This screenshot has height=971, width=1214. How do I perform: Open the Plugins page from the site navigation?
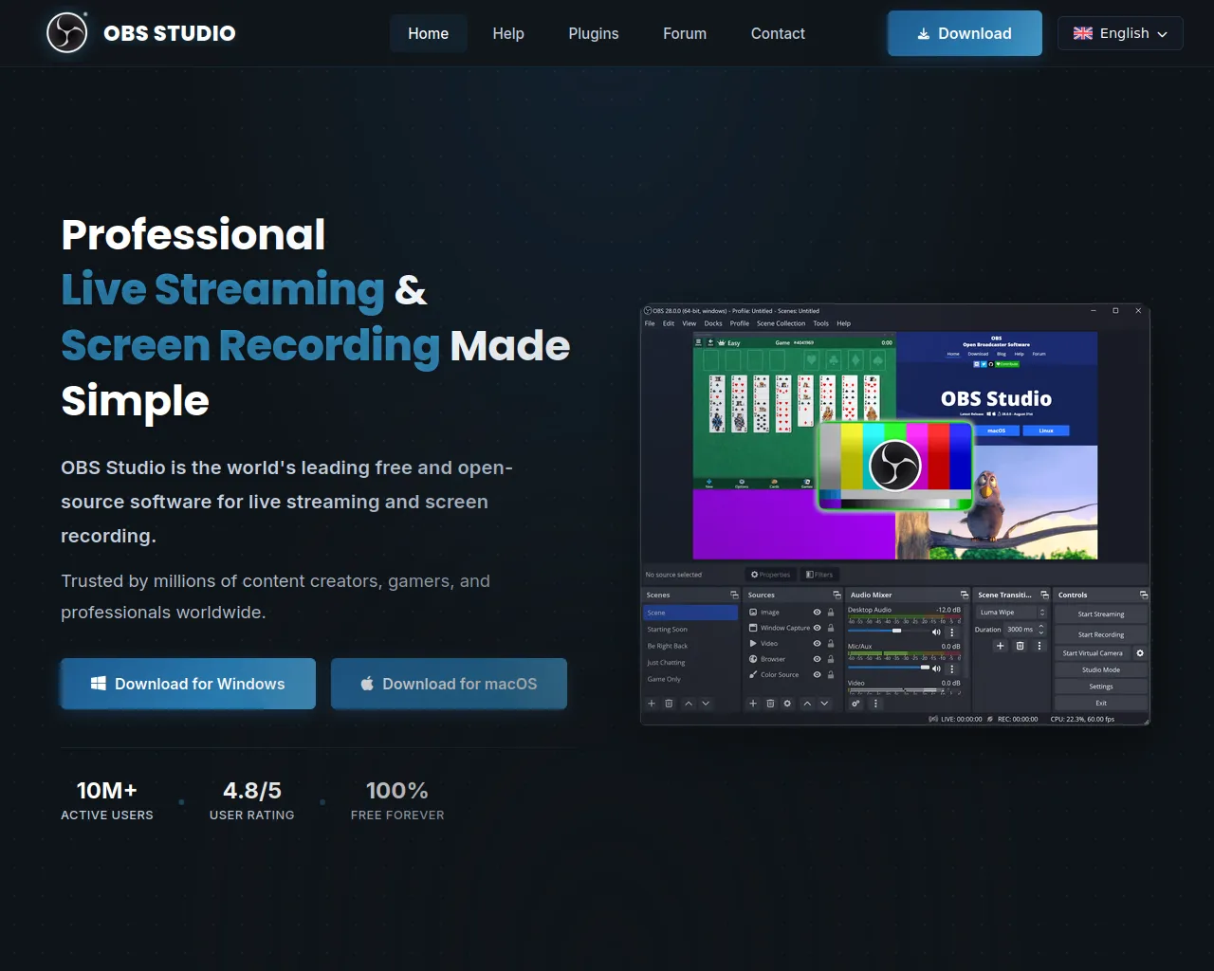coord(594,33)
